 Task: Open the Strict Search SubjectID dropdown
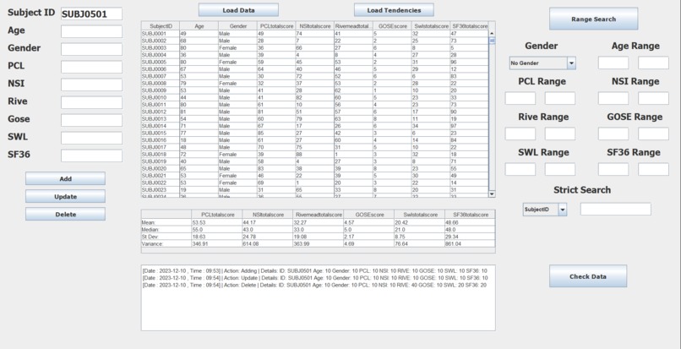pos(545,210)
